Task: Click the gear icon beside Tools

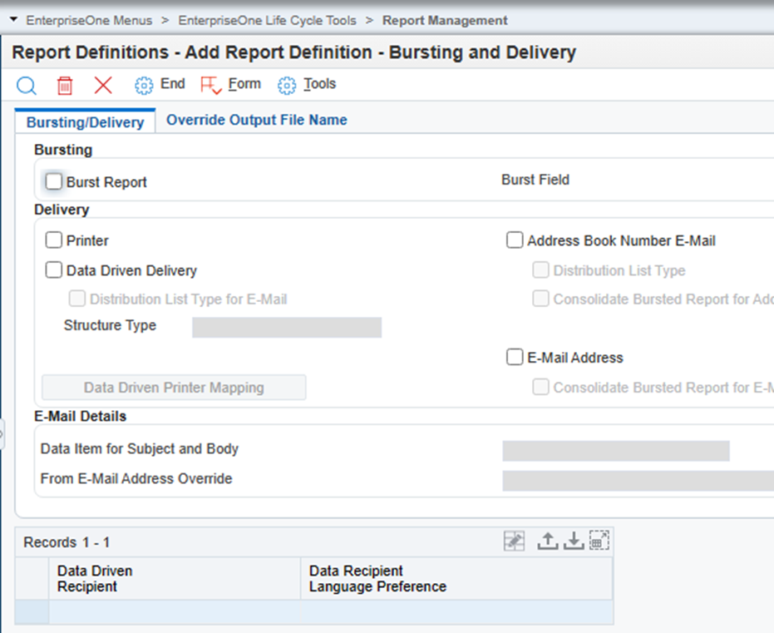Action: pyautogui.click(x=287, y=86)
